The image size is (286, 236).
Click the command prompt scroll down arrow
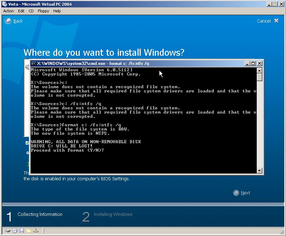click(x=259, y=171)
